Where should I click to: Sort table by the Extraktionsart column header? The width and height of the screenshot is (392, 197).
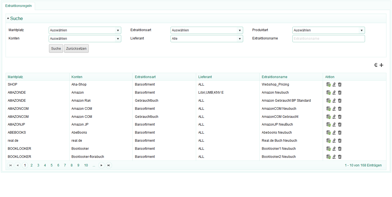tap(145, 77)
